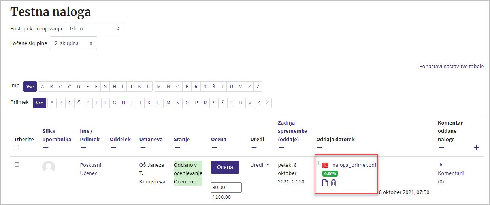Click the PDF file icon beside naloga_primer.pdf
Screen dimensions: 490x205
tap(326, 166)
